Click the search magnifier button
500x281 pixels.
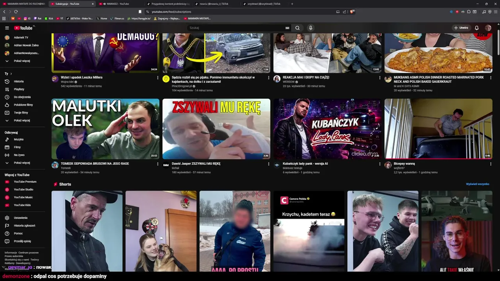(297, 28)
